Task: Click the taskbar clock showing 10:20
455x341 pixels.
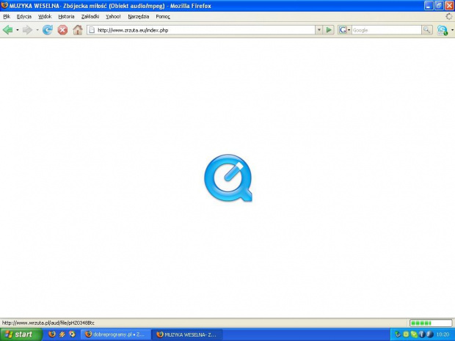Action: pyautogui.click(x=443, y=334)
